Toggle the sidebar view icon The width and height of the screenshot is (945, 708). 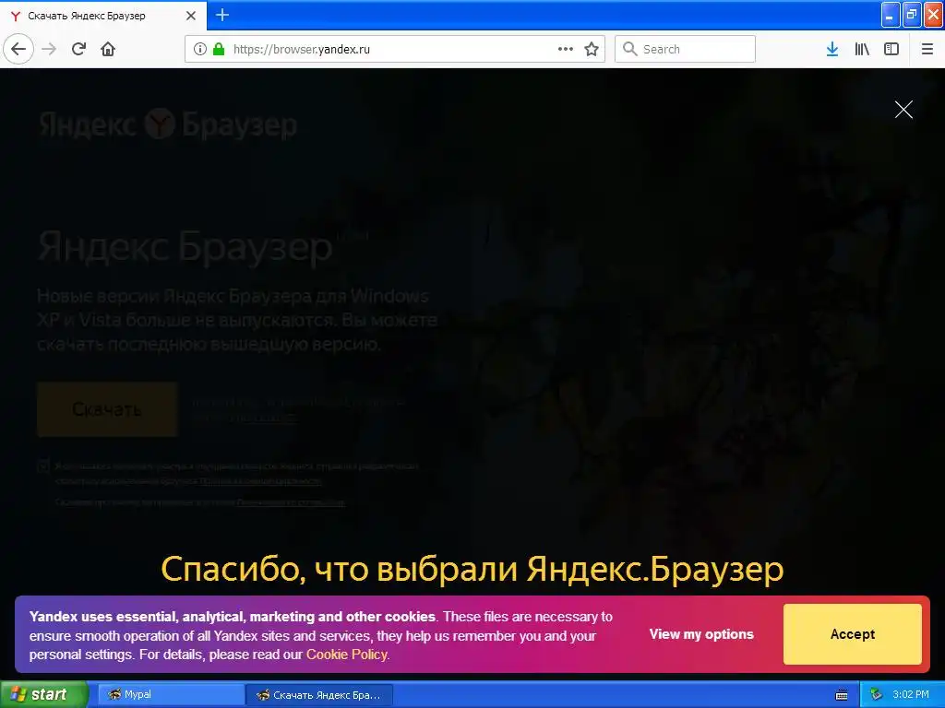[891, 49]
